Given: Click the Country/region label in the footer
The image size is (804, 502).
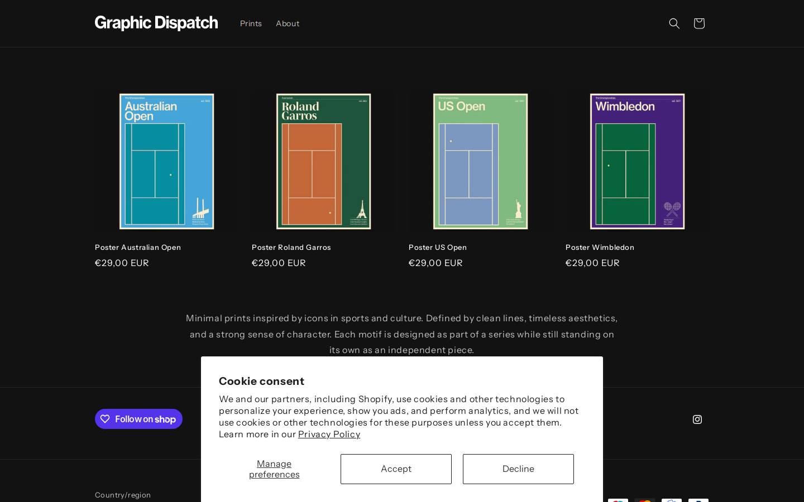Looking at the screenshot, I should (123, 495).
